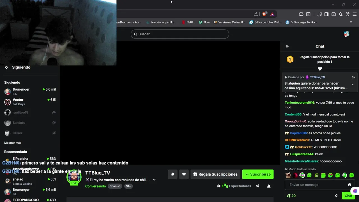The width and height of the screenshot is (359, 202).
Task: Click the floating brain extension icon
Action: [x=355, y=191]
